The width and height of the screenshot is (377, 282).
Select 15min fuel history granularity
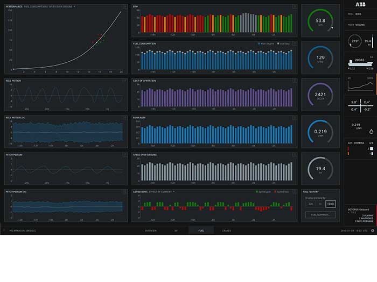(331, 204)
